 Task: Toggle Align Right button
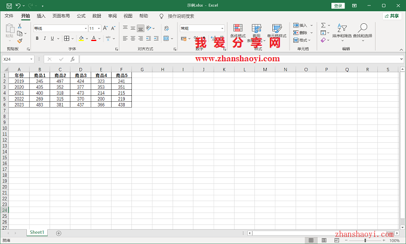tap(140, 39)
